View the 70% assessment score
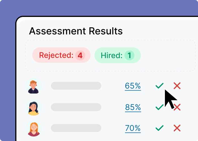This screenshot has height=141, width=198. [133, 128]
